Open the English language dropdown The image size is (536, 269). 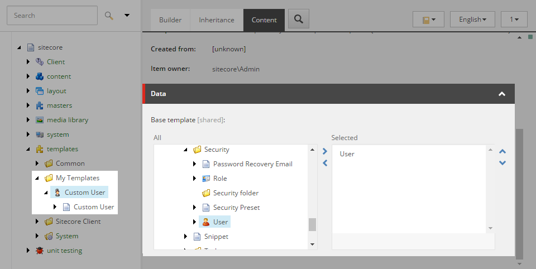click(472, 19)
